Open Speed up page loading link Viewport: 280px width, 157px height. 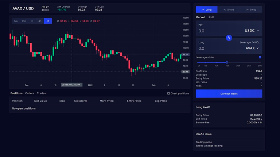click(209, 146)
